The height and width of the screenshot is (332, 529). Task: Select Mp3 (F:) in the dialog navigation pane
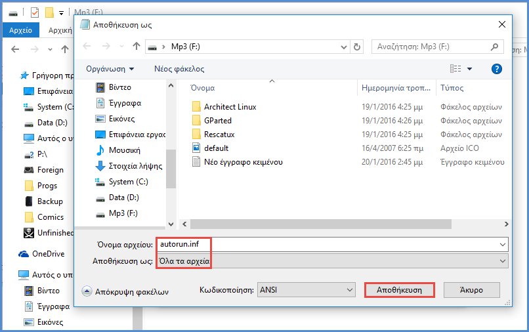click(117, 213)
